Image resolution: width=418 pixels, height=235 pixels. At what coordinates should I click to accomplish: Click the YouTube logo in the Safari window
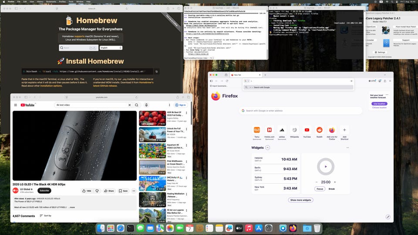(x=28, y=105)
